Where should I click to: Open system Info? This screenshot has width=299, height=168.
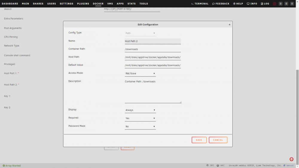tap(252, 4)
